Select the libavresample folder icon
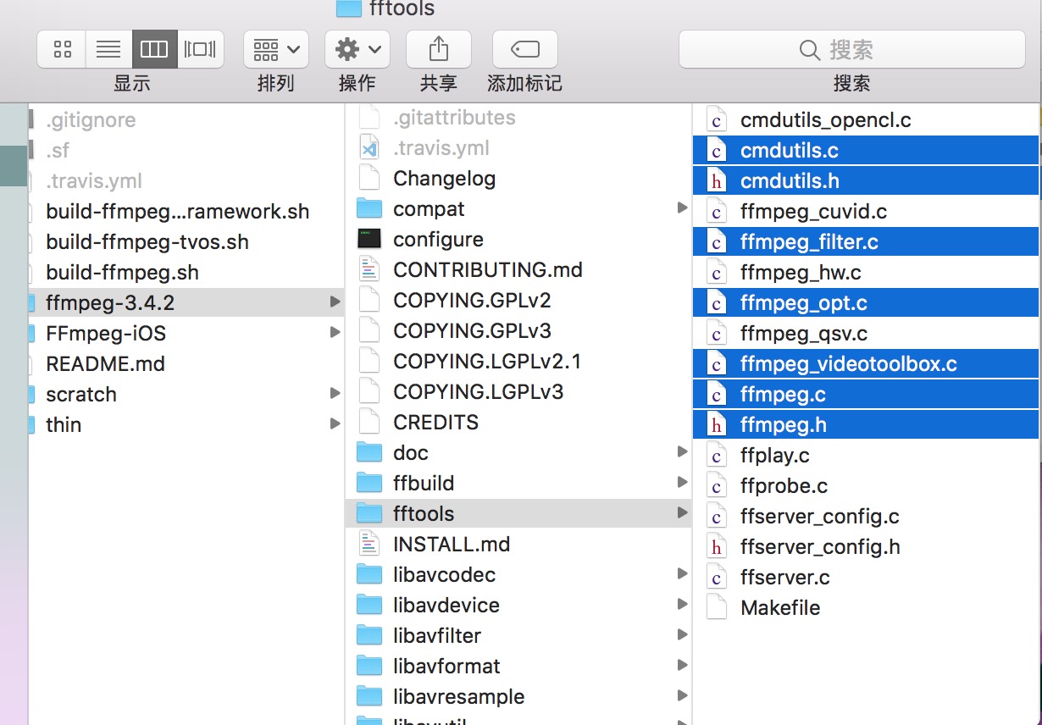This screenshot has width=1042, height=725. [x=369, y=696]
